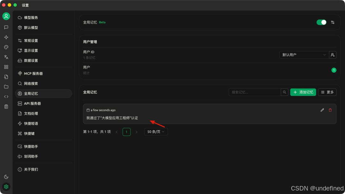The width and height of the screenshot is (345, 194).
Task: Open 数据设置 settings section
Action: coord(43,61)
